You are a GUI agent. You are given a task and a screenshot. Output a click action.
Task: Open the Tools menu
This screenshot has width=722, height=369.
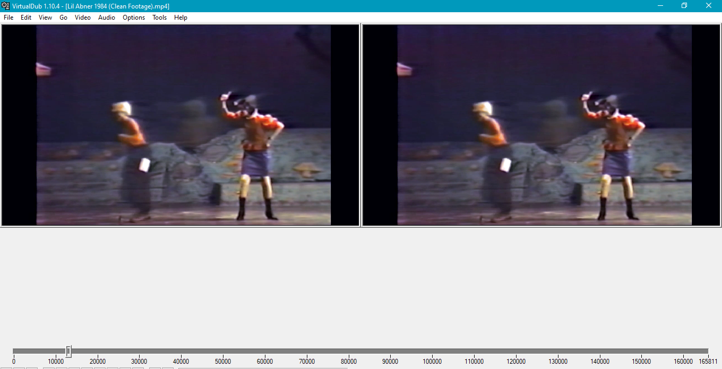tap(159, 18)
